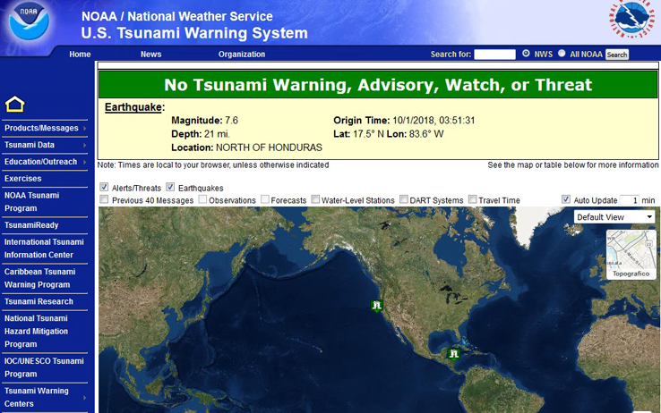Image resolution: width=661 pixels, height=413 pixels.
Task: Click the underlined Earthquake heading link
Action: [133, 107]
